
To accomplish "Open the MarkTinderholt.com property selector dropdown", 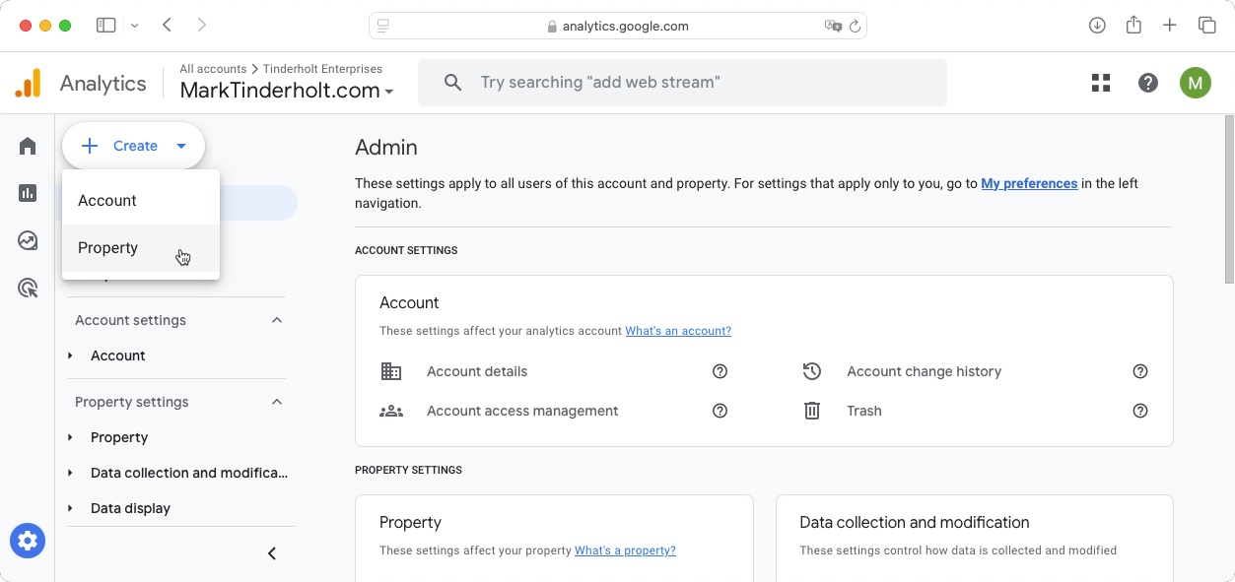I will coord(287,91).
